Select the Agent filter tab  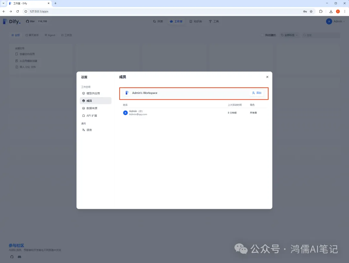50,35
